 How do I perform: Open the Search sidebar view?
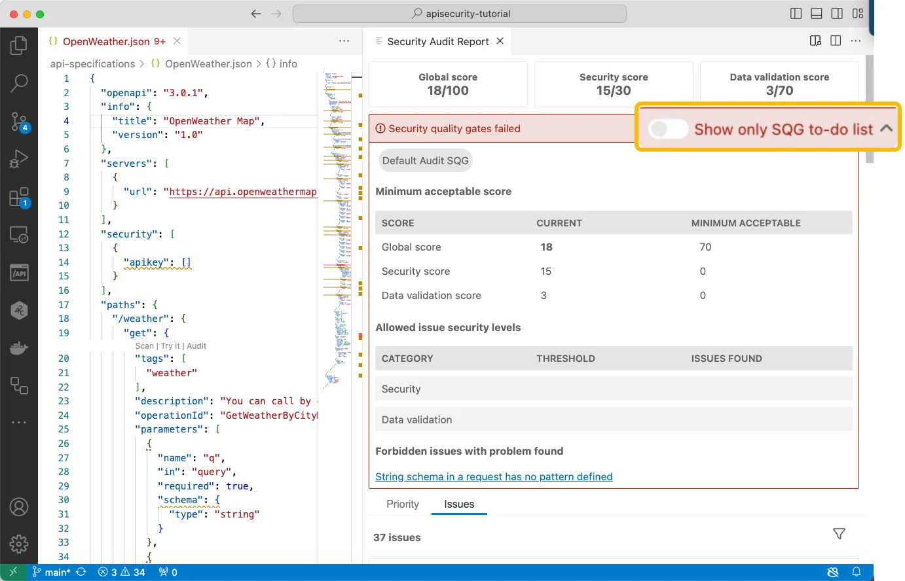pyautogui.click(x=20, y=83)
